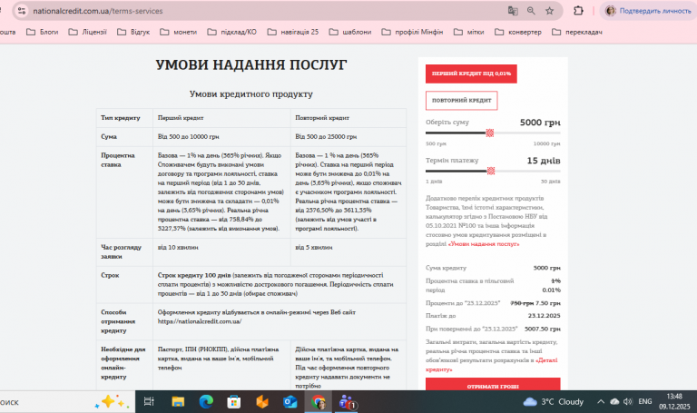Viewport: 697px width, 413px height.
Task: Open the монети bookmark folder
Action: (x=179, y=32)
